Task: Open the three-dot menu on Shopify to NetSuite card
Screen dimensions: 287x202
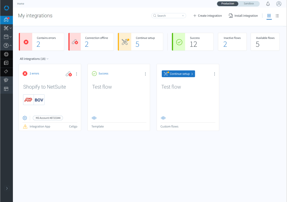Action: coord(76,74)
